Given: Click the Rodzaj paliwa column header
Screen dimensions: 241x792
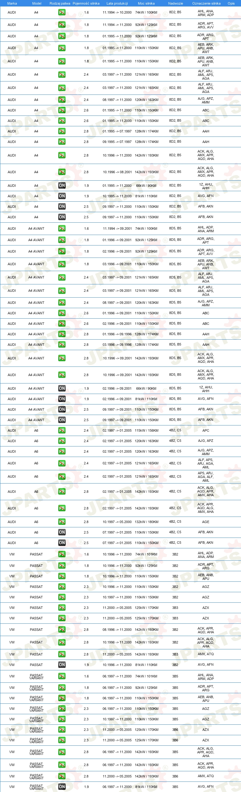Looking at the screenshot, I should coord(60,3).
